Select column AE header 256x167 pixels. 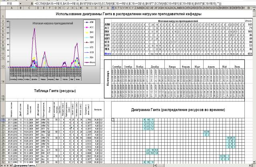click(x=152, y=8)
